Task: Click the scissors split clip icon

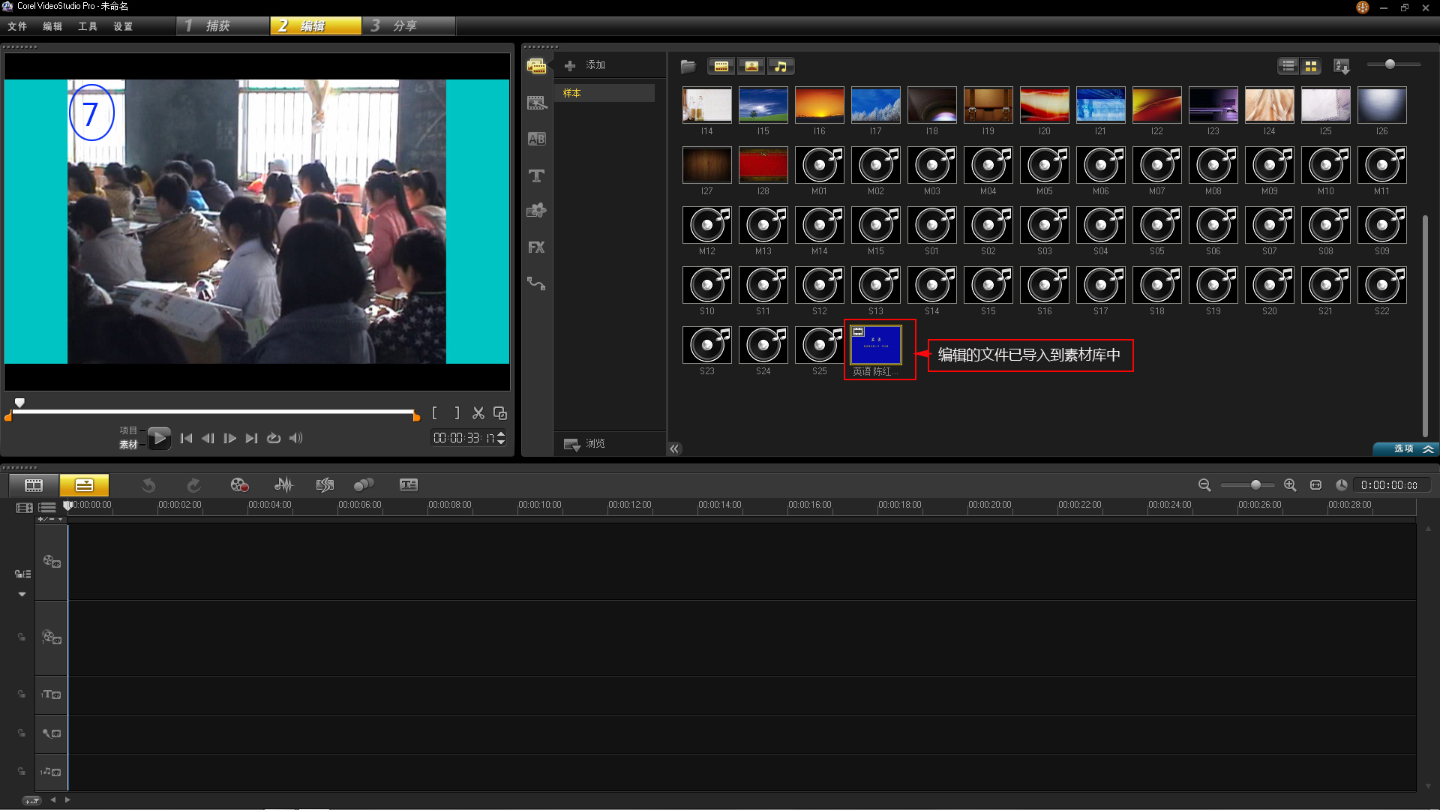Action: pos(478,413)
